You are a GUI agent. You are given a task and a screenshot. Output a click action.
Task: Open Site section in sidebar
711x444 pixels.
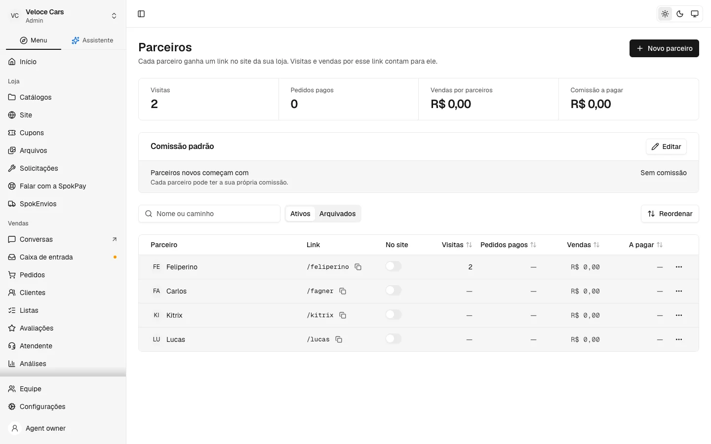[x=63, y=115]
